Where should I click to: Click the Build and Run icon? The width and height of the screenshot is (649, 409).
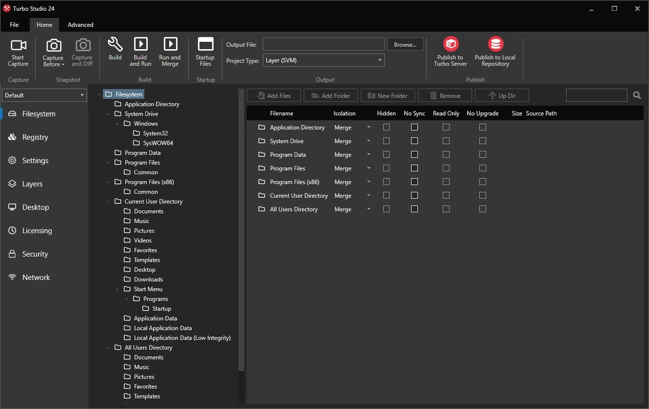(141, 44)
